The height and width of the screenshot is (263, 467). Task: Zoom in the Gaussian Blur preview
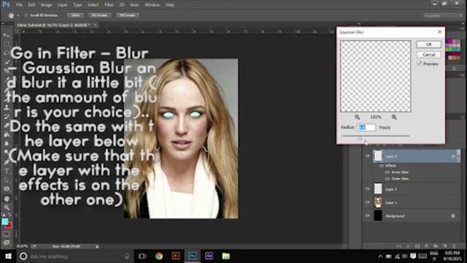[x=394, y=117]
